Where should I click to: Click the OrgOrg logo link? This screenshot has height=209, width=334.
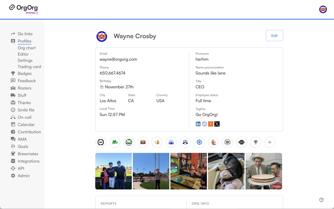point(23,8)
